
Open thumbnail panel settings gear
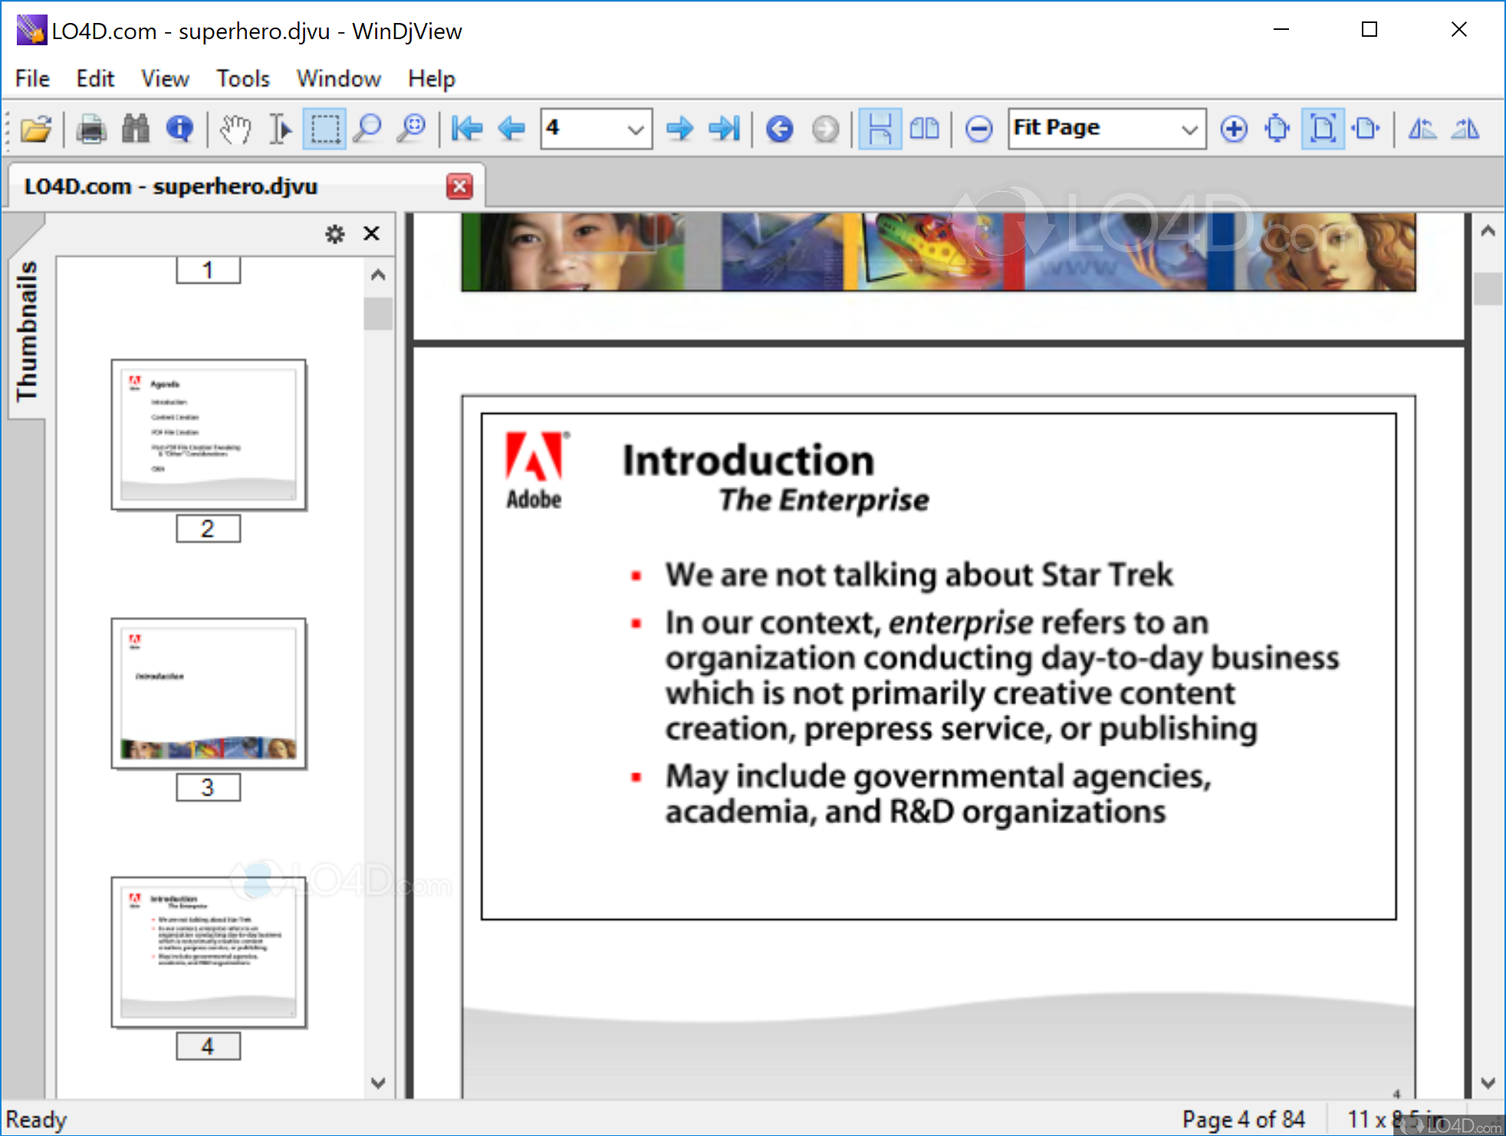[x=335, y=234]
